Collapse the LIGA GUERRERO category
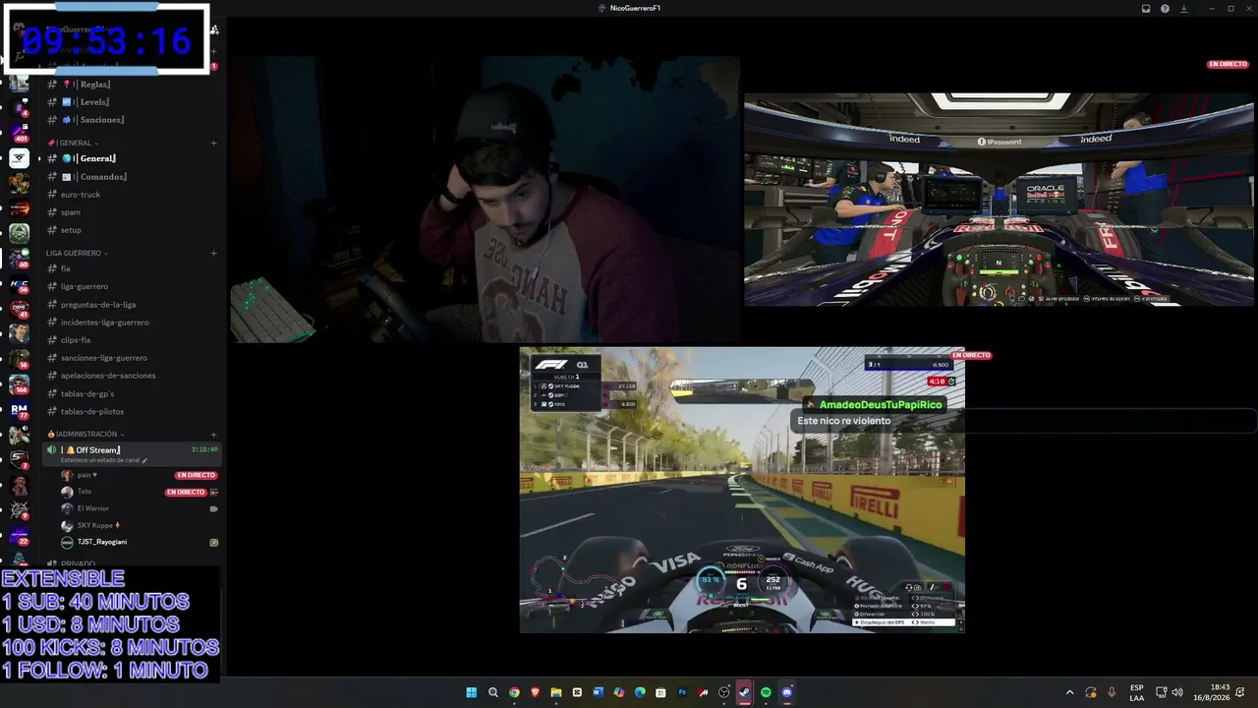1258x708 pixels. pyautogui.click(x=77, y=253)
